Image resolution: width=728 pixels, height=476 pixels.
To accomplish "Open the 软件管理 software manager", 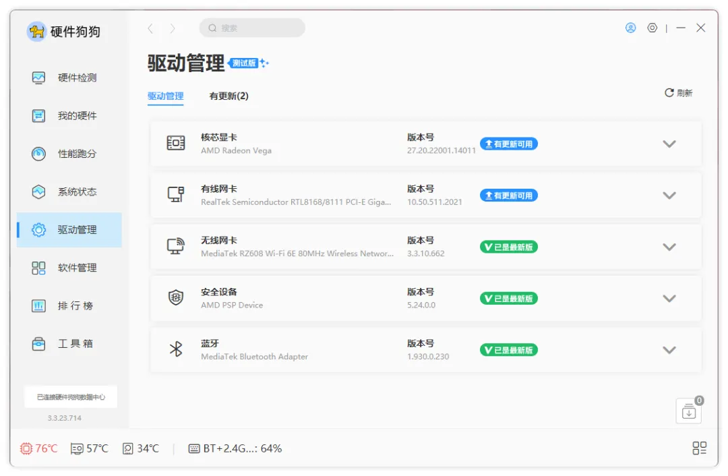I will tap(68, 268).
